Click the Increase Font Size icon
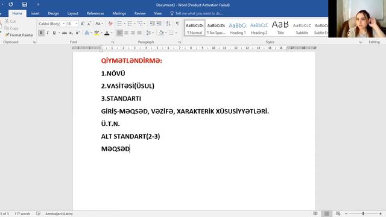 pos(83,24)
